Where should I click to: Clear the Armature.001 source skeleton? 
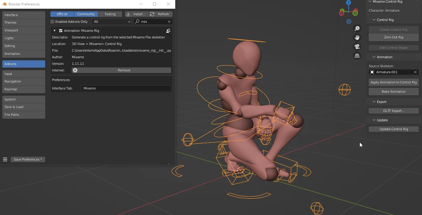tap(415, 72)
